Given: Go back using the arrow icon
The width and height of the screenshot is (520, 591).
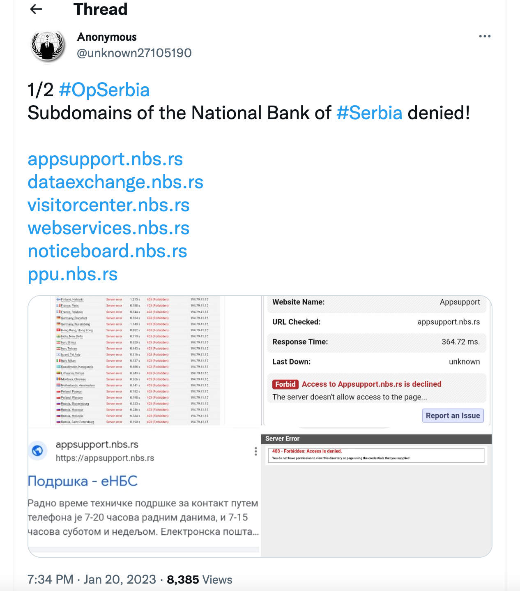Looking at the screenshot, I should click(x=36, y=9).
